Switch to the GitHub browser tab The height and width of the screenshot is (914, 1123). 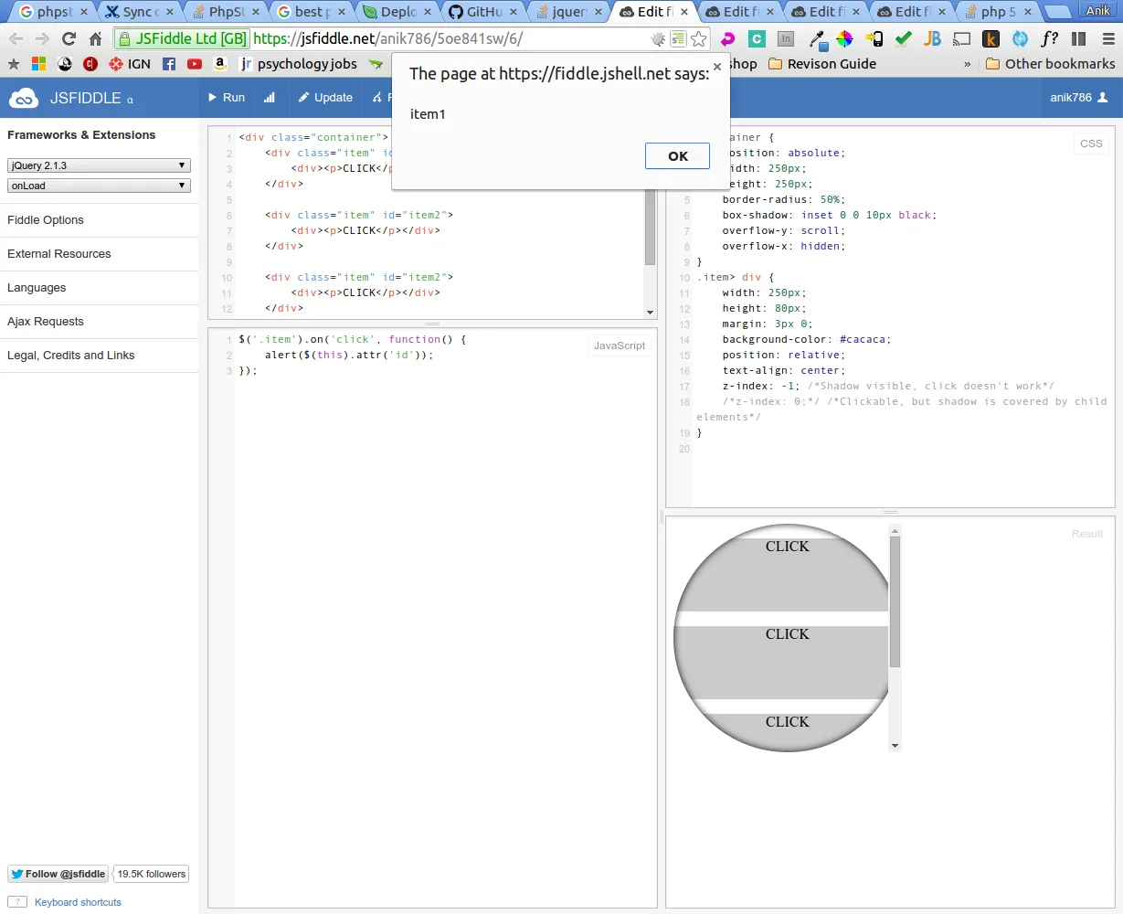[x=483, y=12]
